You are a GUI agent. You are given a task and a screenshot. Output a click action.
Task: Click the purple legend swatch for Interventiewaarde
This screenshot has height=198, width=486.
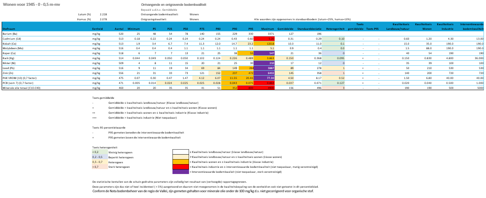[x=180, y=172]
